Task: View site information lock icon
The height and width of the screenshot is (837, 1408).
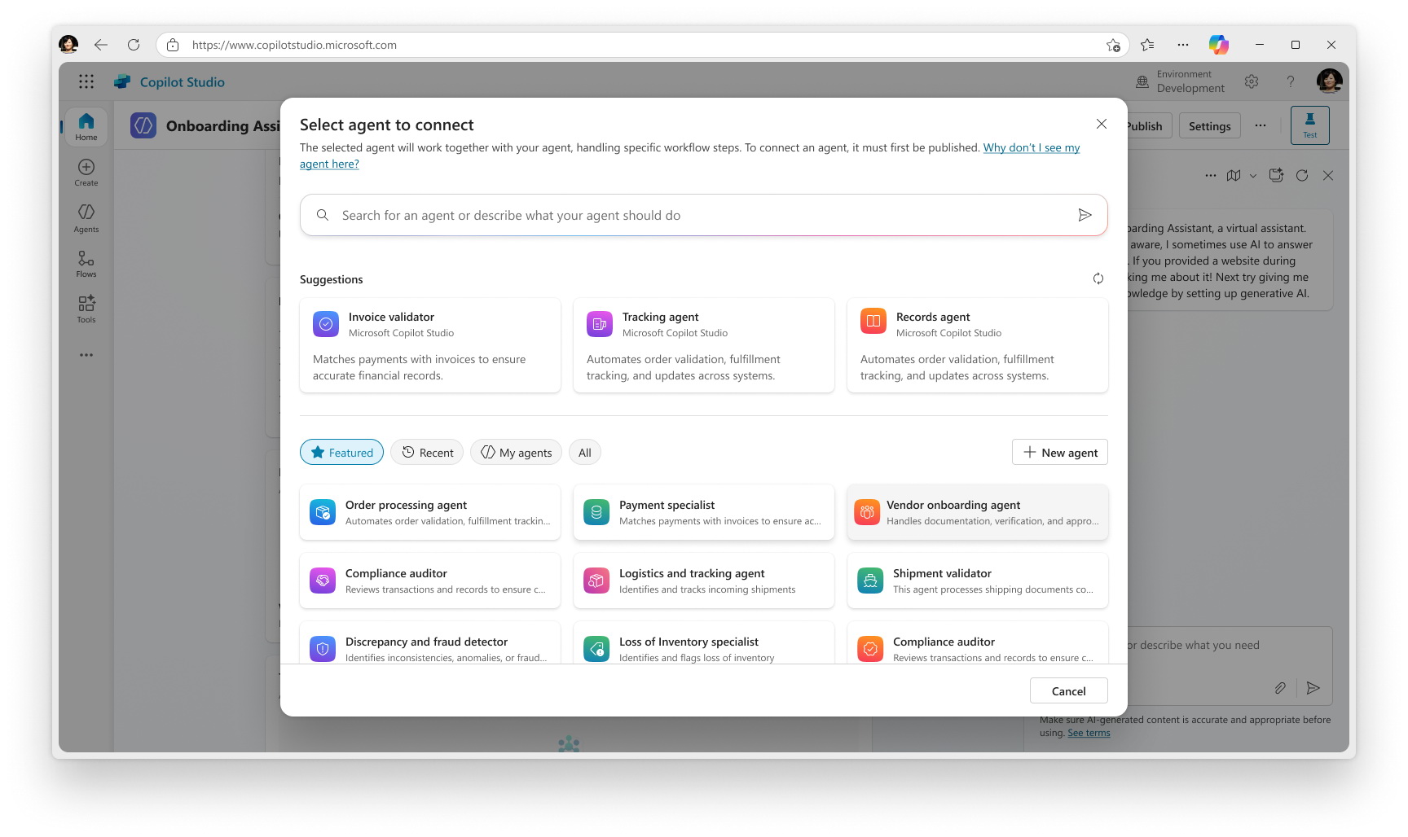Action: click(173, 45)
